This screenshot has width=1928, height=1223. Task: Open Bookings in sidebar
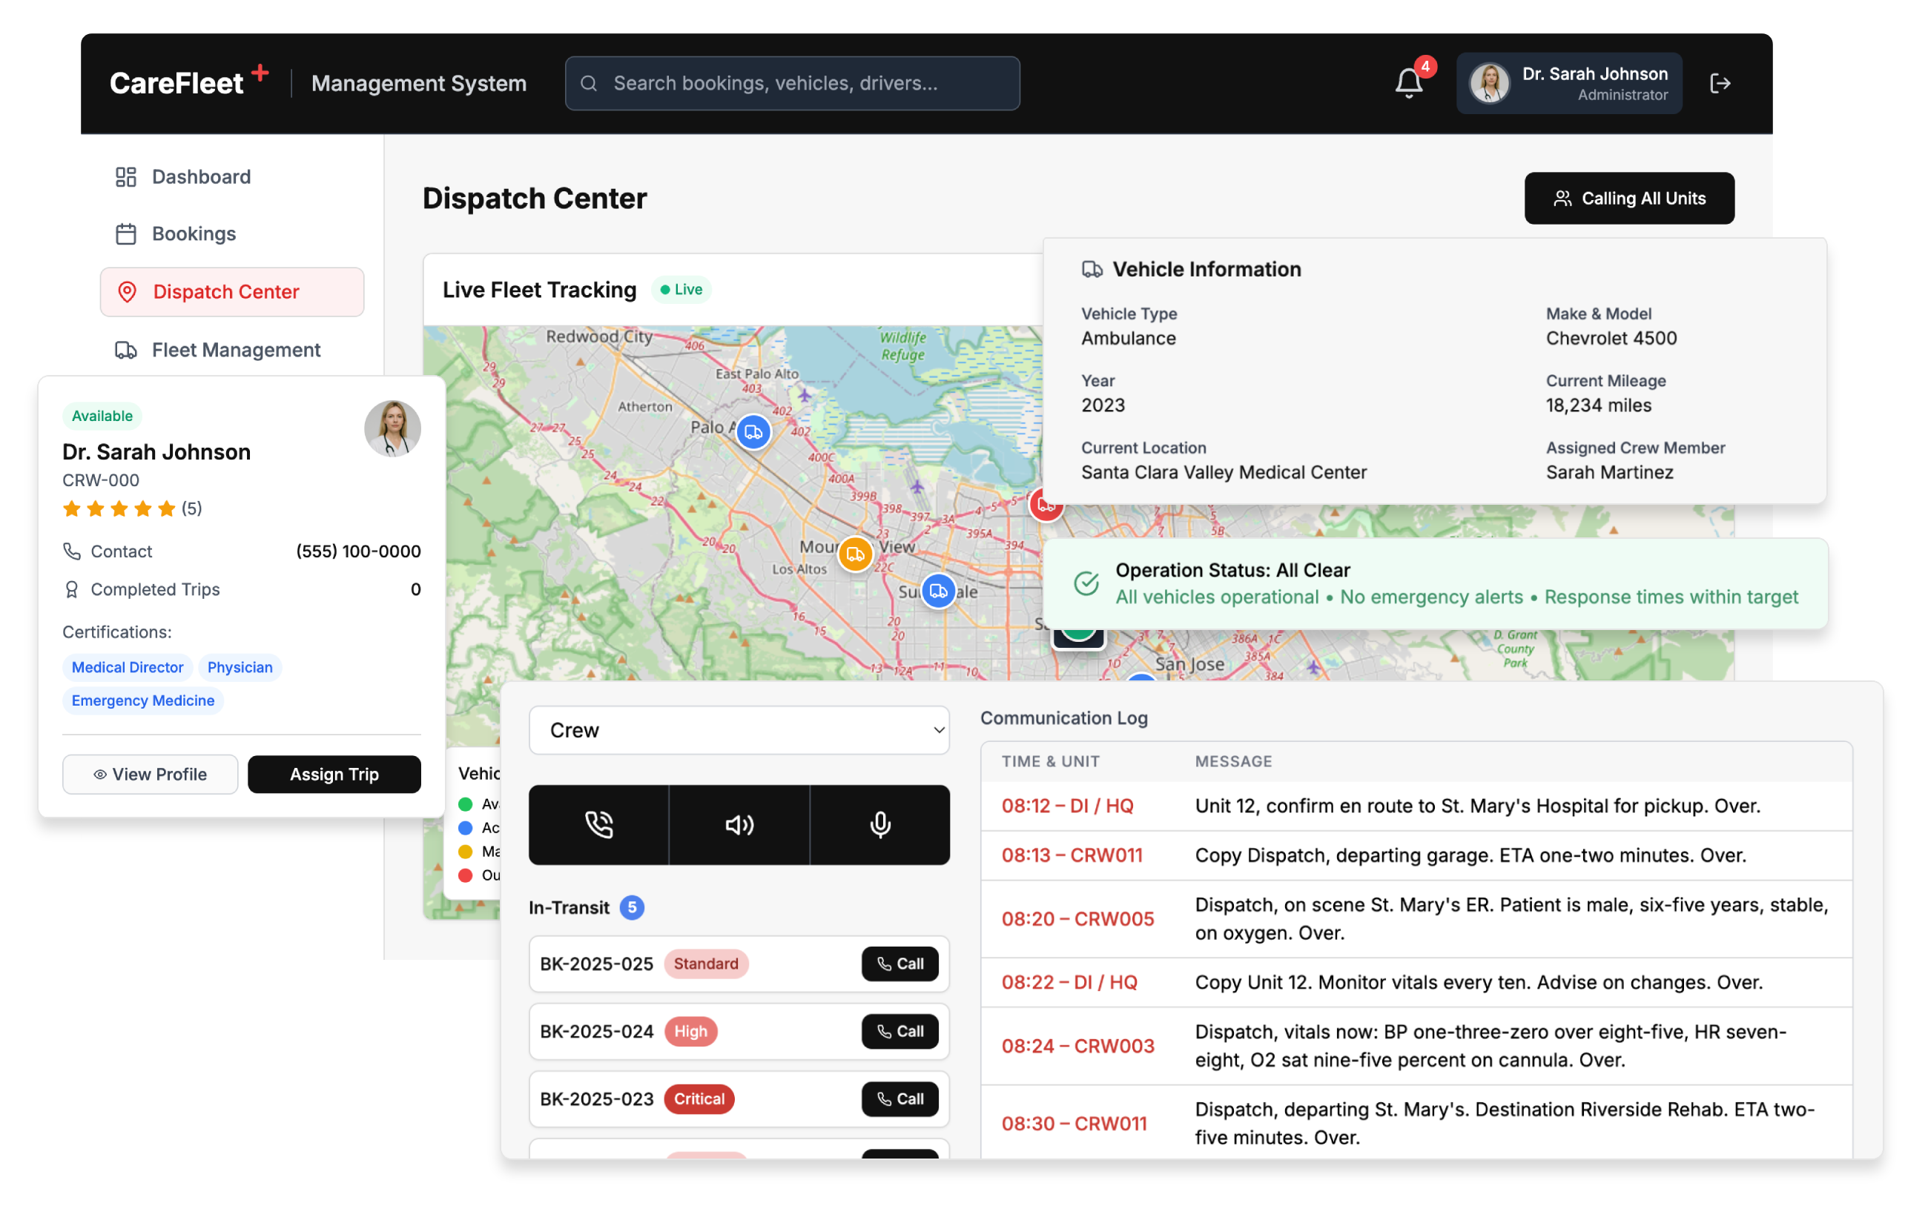click(x=194, y=233)
